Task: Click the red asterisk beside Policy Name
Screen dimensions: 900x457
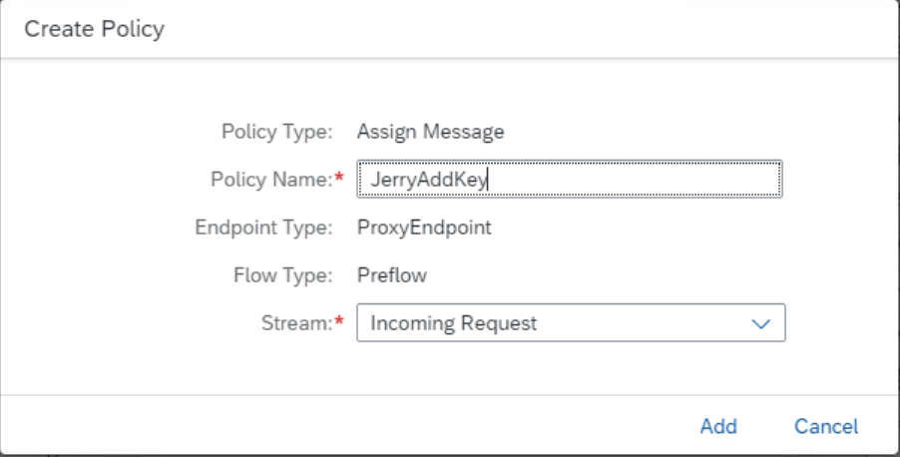Action: coord(338,178)
